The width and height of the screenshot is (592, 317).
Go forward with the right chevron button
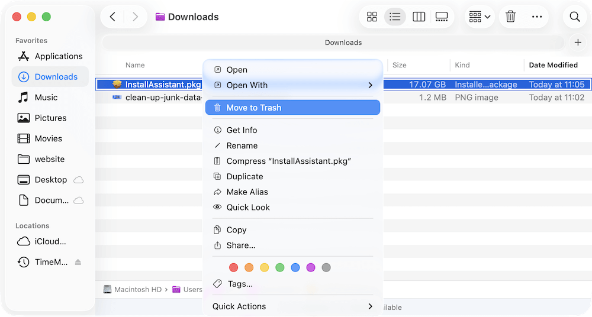coord(135,17)
